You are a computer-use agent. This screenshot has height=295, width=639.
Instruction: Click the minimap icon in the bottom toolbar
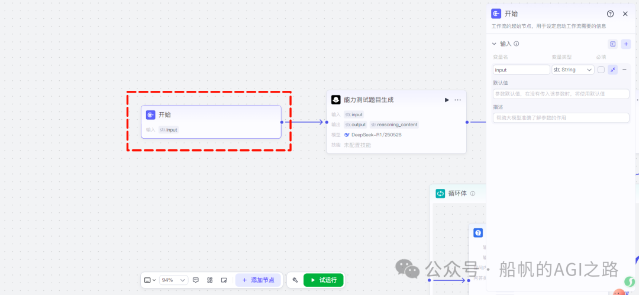(224, 280)
